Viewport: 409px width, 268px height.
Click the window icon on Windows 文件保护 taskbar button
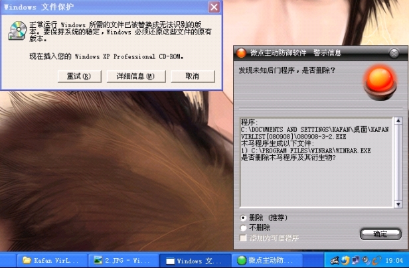(x=170, y=261)
